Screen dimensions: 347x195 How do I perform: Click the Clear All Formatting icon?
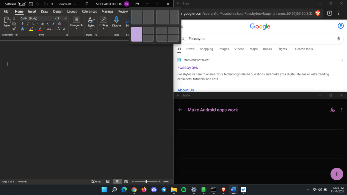coord(60,24)
